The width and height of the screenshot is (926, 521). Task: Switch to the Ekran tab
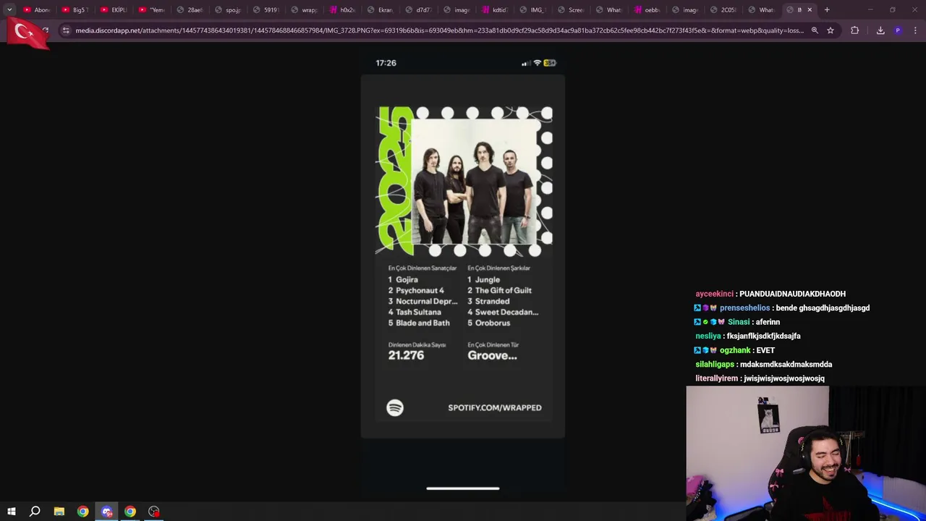tap(381, 9)
